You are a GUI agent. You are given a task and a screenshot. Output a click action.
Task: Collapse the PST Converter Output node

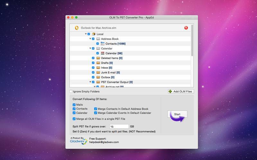[90, 82]
